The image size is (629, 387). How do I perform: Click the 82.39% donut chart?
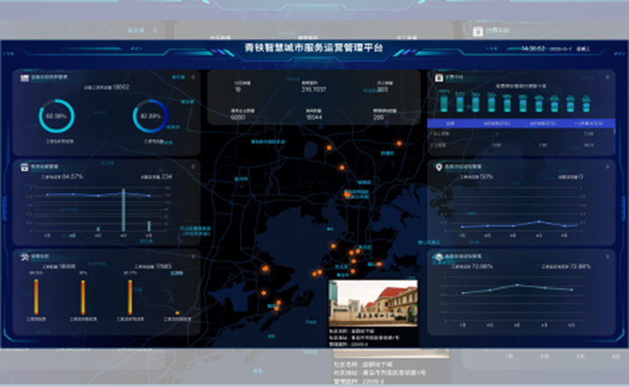point(150,117)
